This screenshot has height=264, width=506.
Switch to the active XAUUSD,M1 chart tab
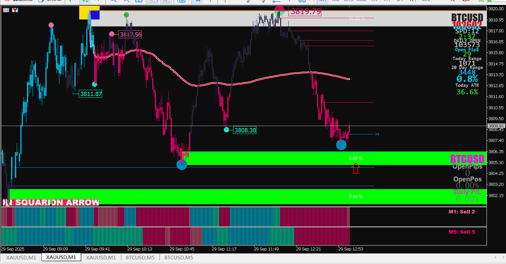(61, 257)
